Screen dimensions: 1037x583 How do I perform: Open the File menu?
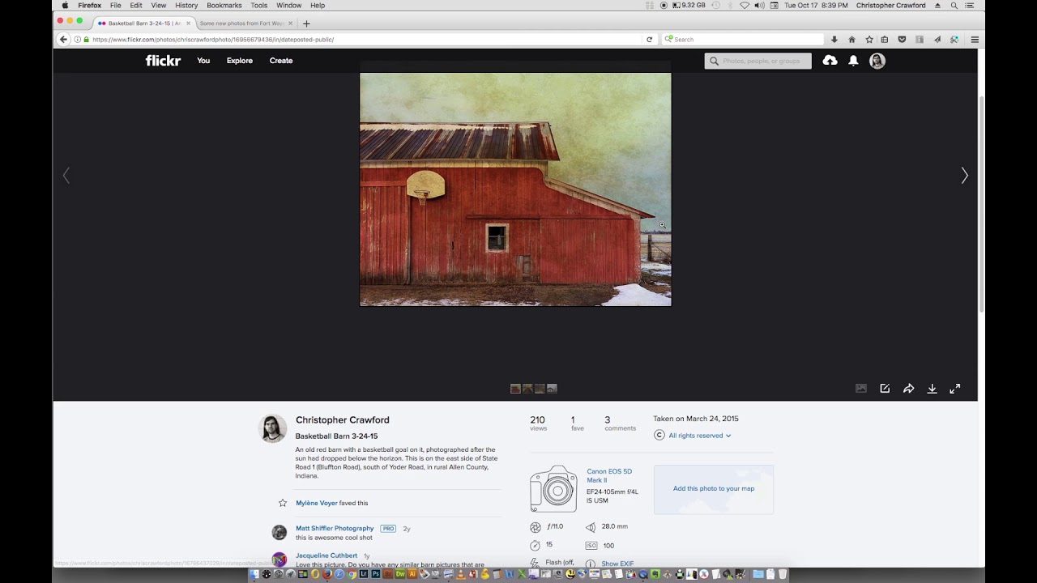(x=116, y=5)
